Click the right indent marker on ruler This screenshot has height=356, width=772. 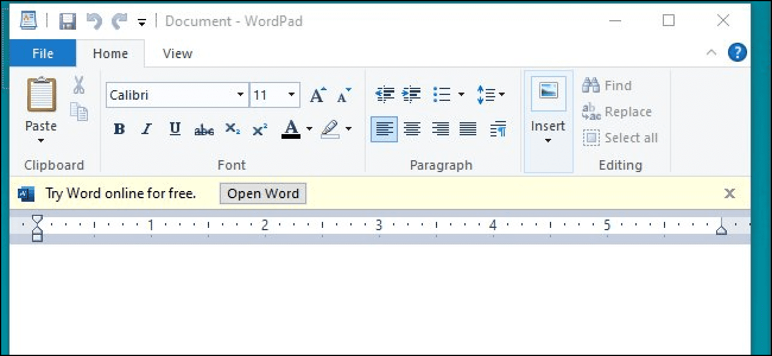(722, 228)
